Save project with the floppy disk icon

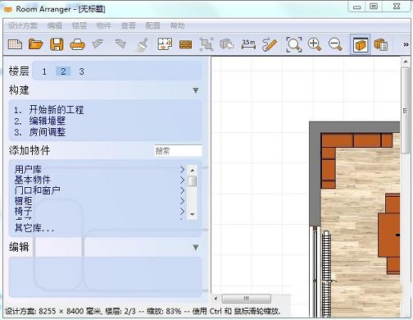point(57,44)
